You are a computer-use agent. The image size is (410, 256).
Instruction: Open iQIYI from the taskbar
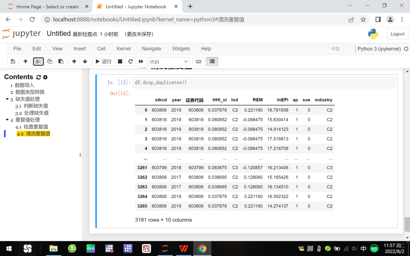(91, 248)
